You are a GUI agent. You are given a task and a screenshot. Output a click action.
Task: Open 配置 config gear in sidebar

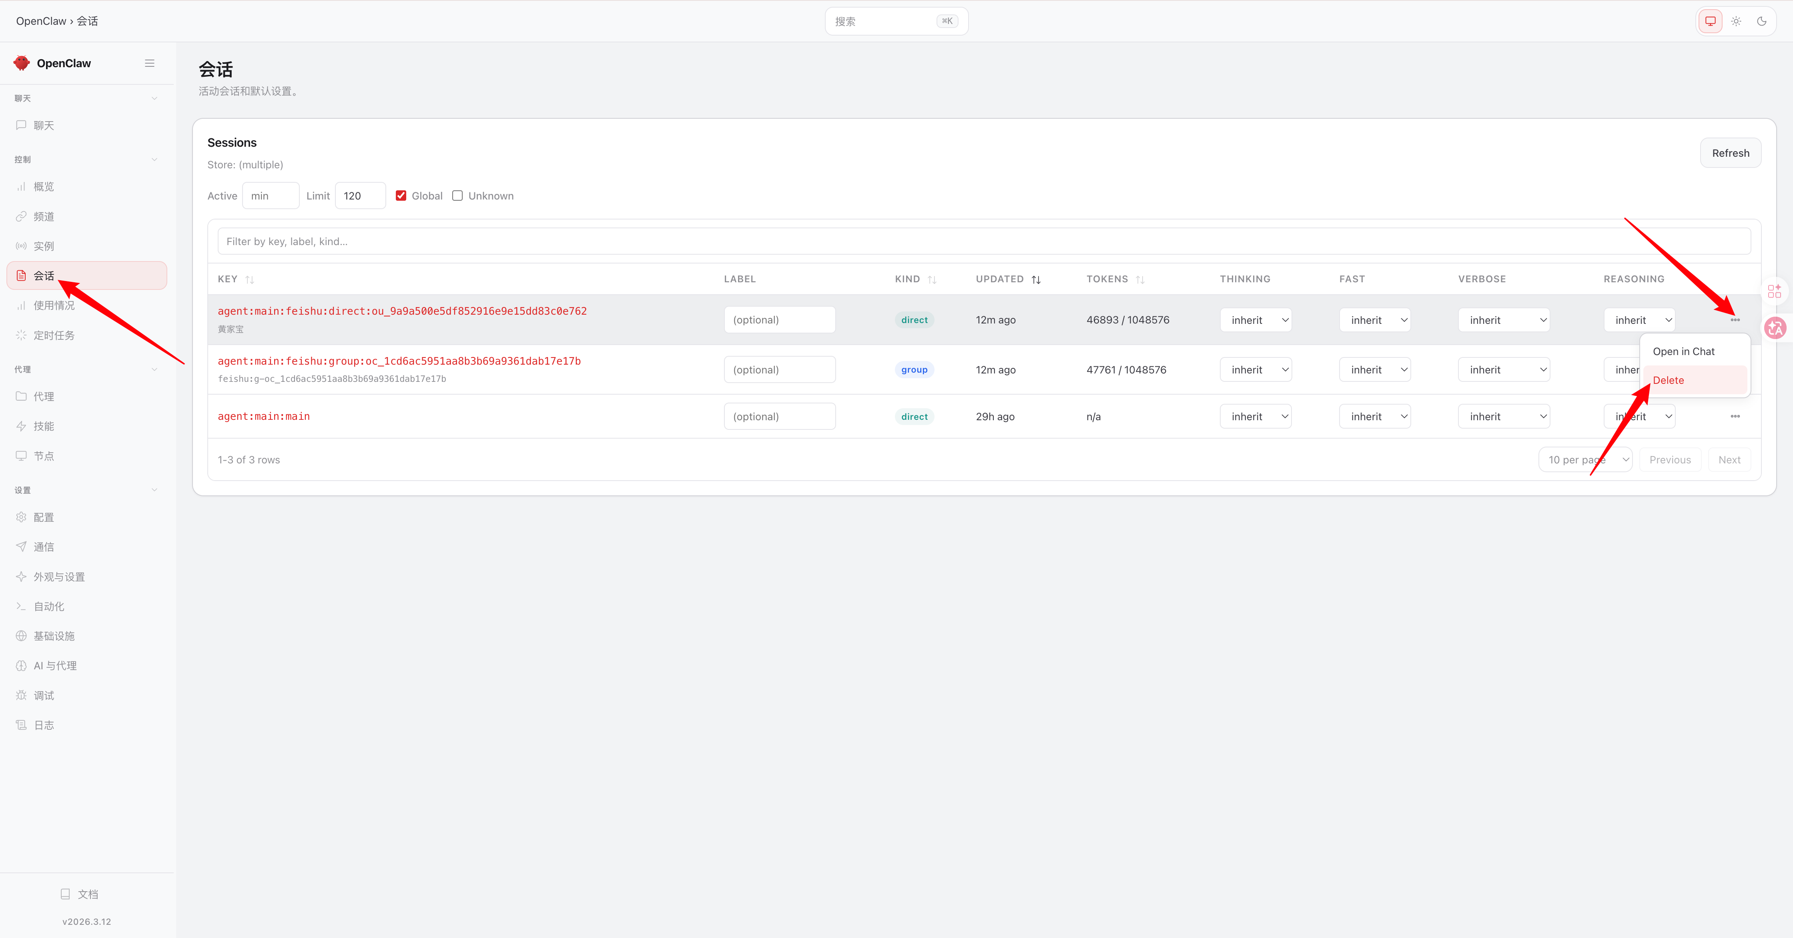click(87, 517)
